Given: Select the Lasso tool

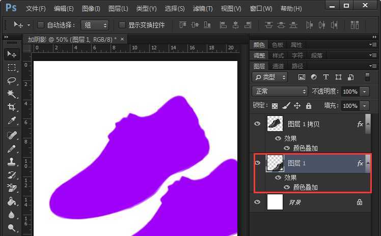Looking at the screenshot, I should tap(12, 81).
